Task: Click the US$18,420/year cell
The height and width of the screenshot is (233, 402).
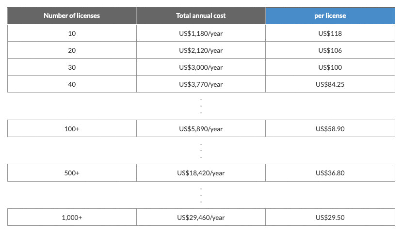Action: (201, 173)
